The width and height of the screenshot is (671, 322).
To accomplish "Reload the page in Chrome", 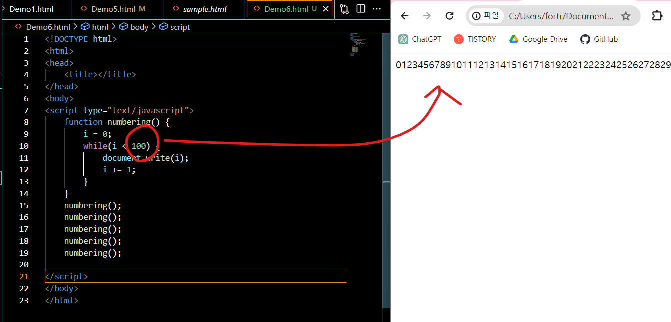I will [x=449, y=16].
